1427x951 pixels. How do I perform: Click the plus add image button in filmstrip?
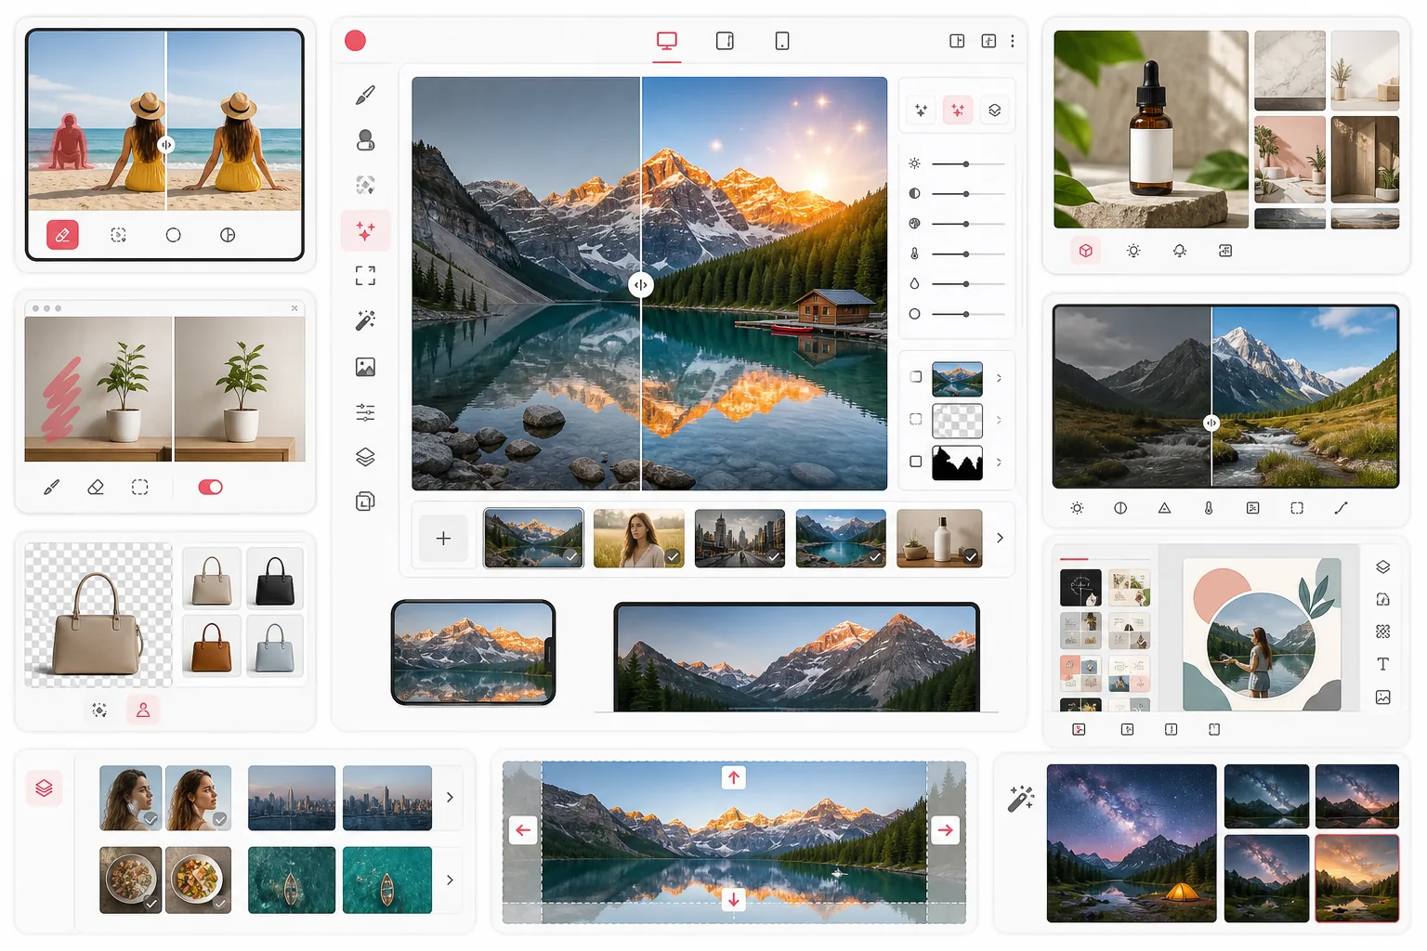coord(444,538)
